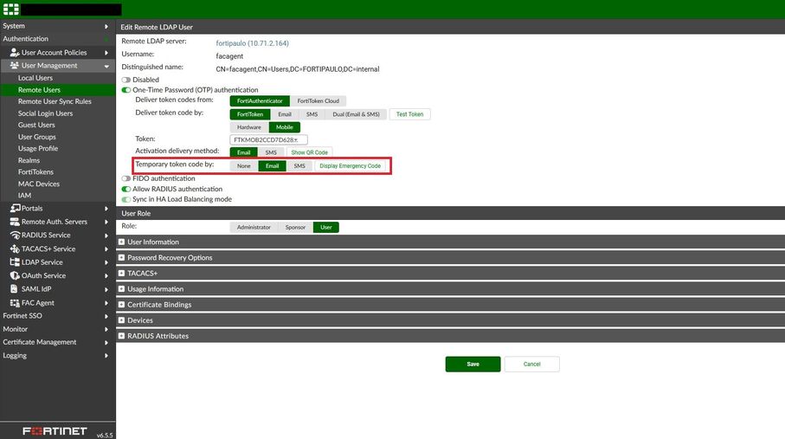Select Sponsor role
785x439 pixels.
(295, 228)
